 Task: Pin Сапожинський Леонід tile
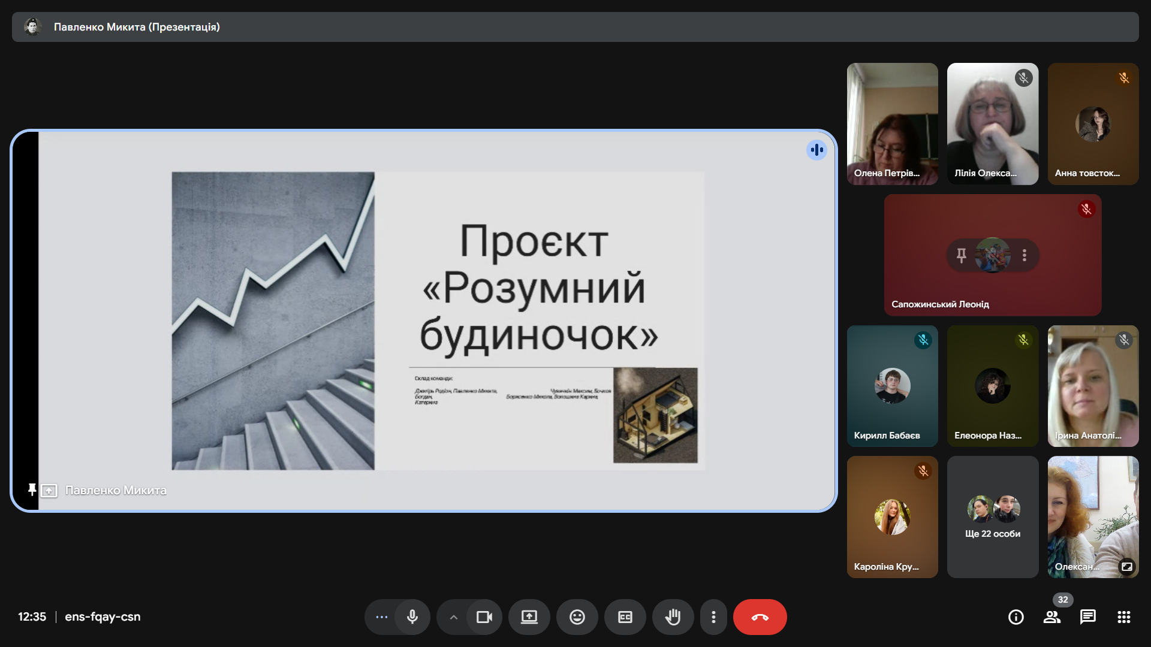coord(961,255)
